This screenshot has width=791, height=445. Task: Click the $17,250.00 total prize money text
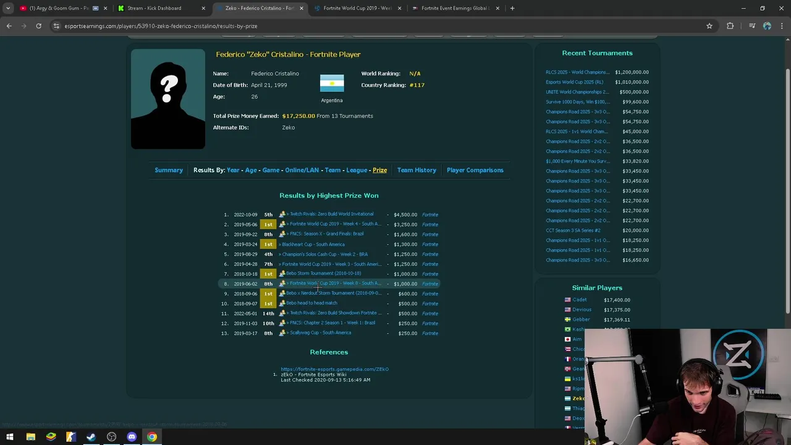(298, 116)
